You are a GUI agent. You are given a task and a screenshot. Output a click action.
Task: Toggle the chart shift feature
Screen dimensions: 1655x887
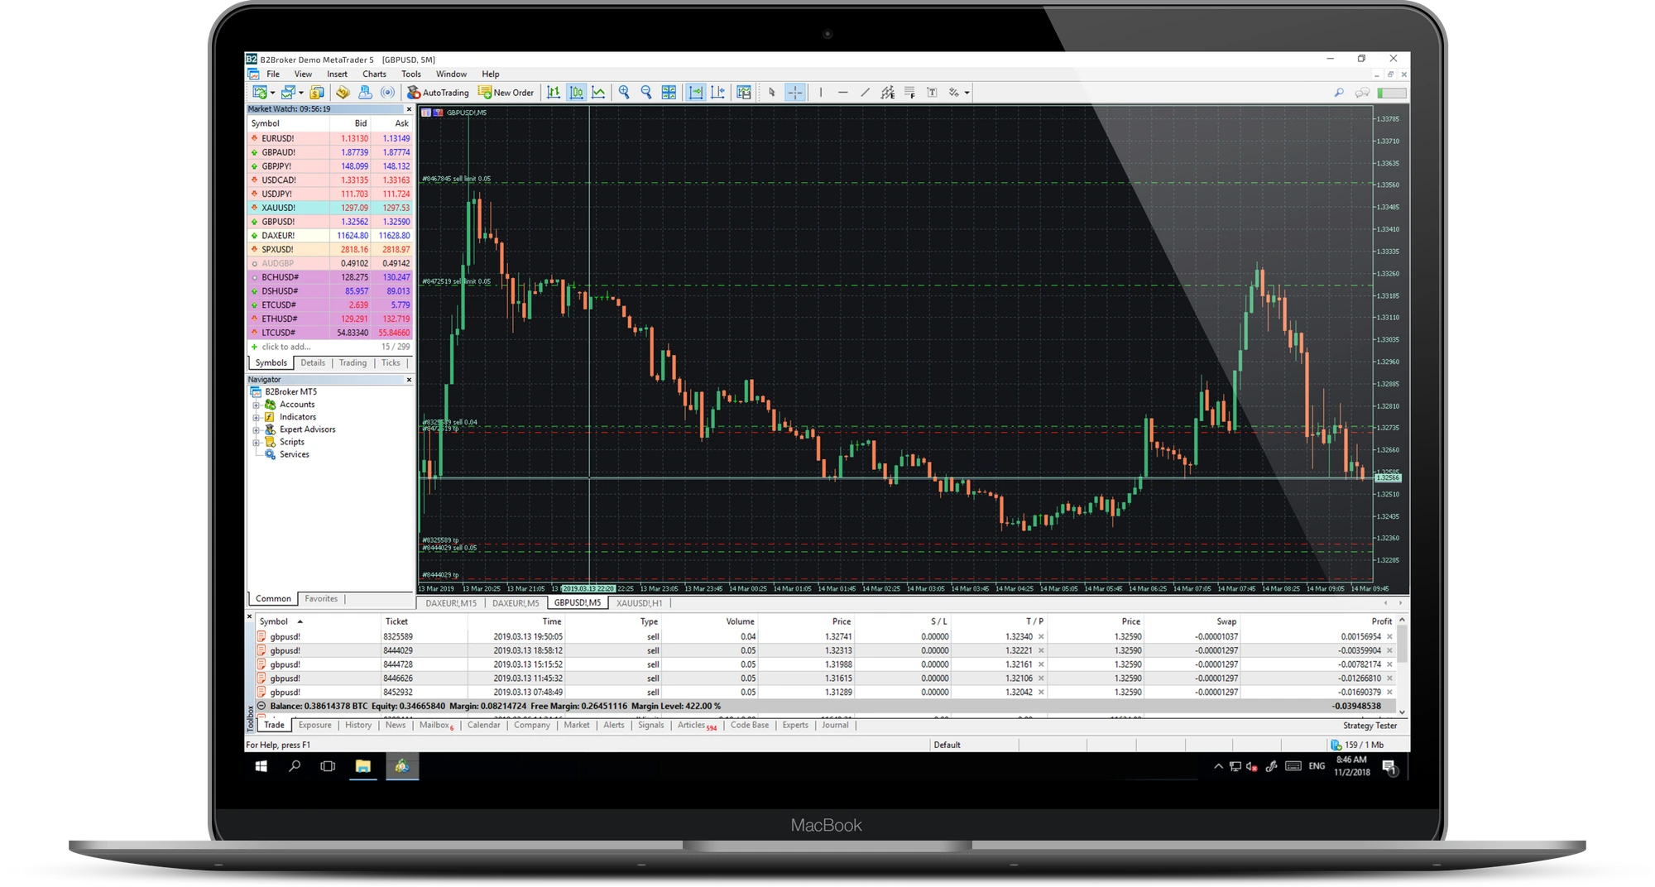tap(719, 93)
